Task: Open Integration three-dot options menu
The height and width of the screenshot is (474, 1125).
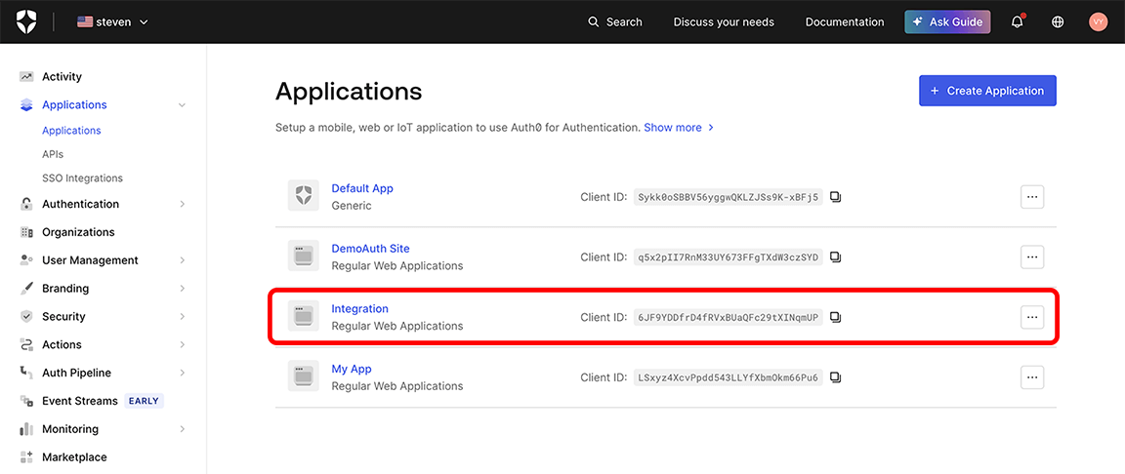Action: tap(1032, 317)
